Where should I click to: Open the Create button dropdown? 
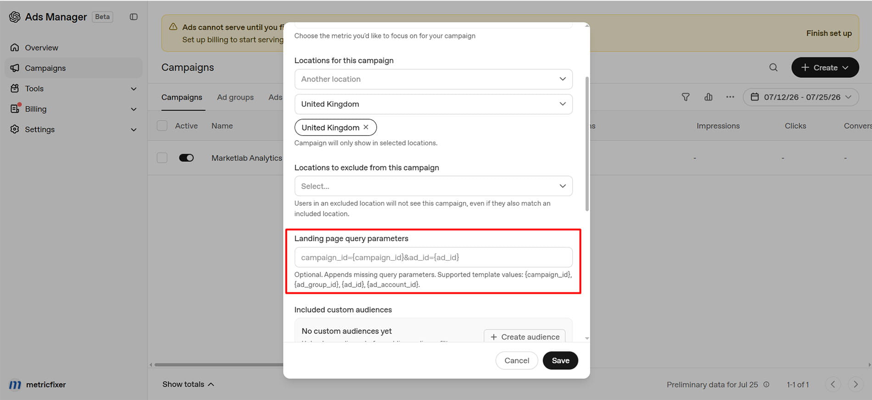[825, 67]
